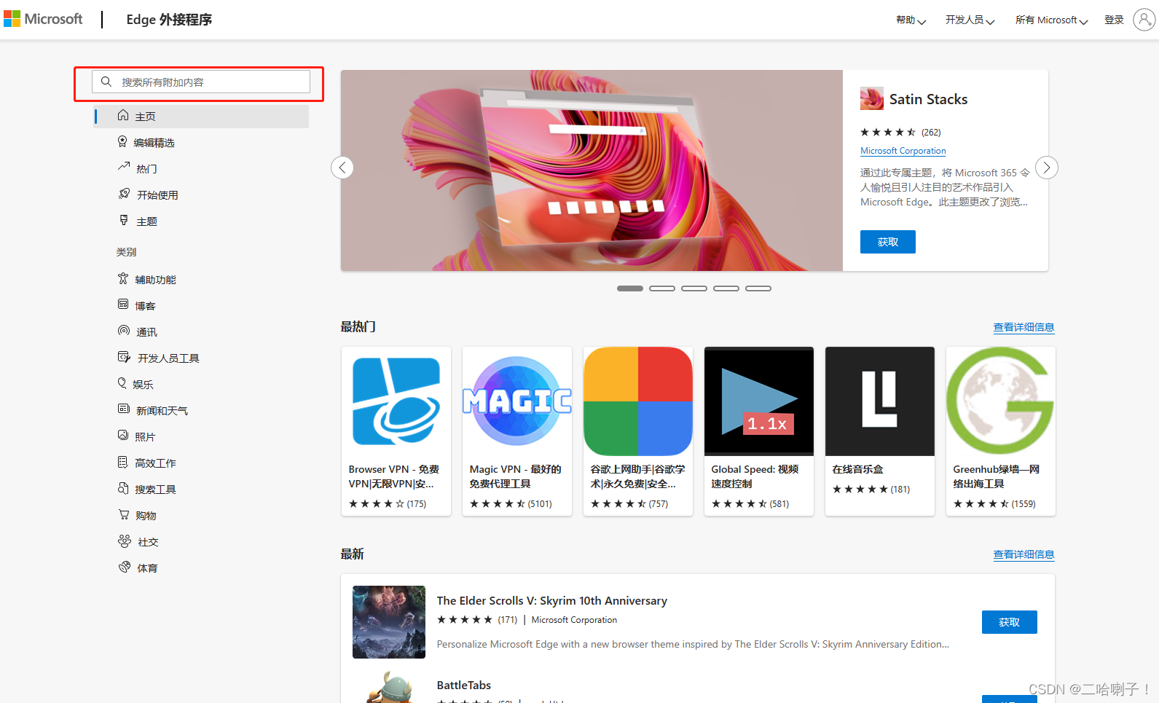Image resolution: width=1159 pixels, height=703 pixels.
Task: Get the Satin Stacks theme (获取)
Action: point(887,242)
